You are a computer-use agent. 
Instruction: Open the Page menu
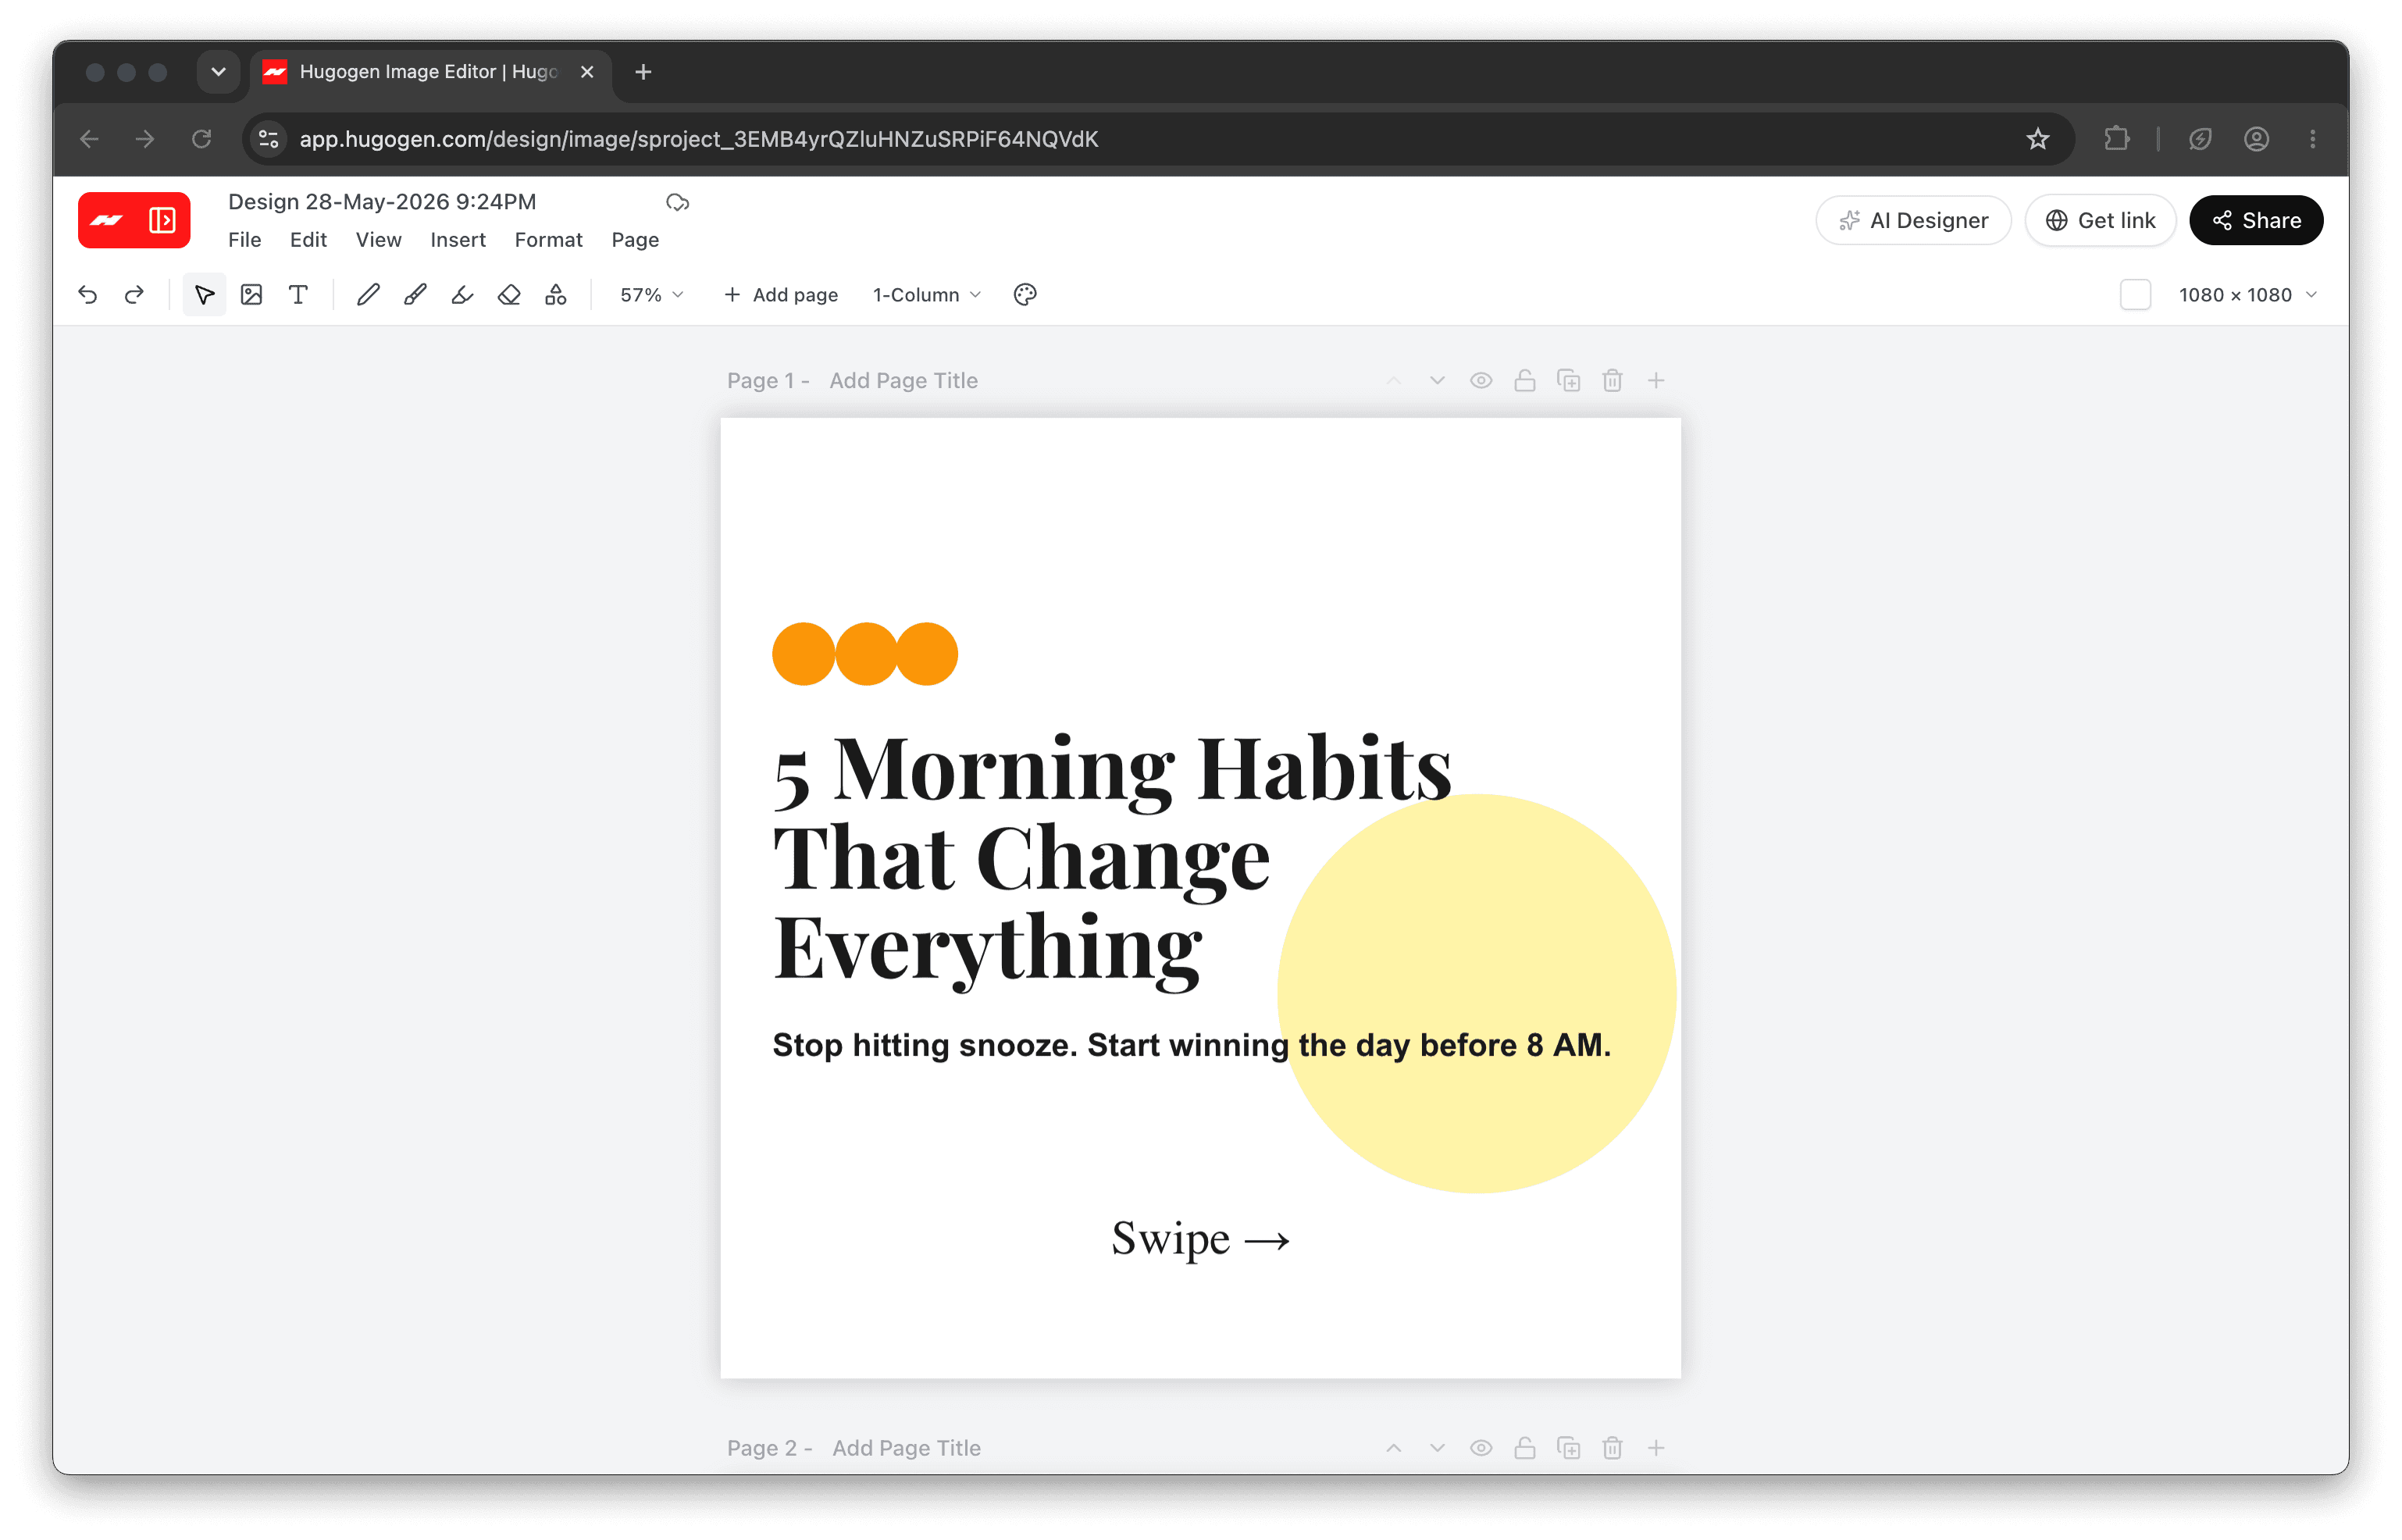[635, 240]
